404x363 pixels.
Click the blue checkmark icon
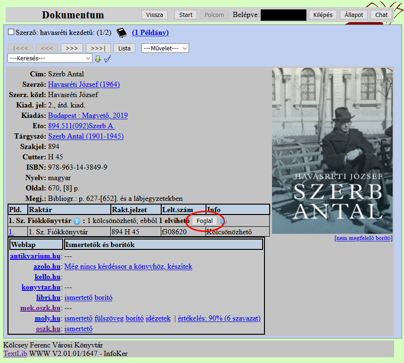click(107, 59)
